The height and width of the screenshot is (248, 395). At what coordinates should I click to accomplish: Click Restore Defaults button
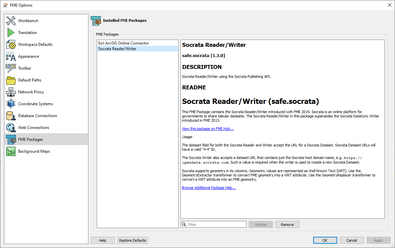tap(133, 240)
